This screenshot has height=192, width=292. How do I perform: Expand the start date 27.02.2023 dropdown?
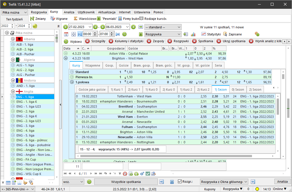(x=90, y=27)
